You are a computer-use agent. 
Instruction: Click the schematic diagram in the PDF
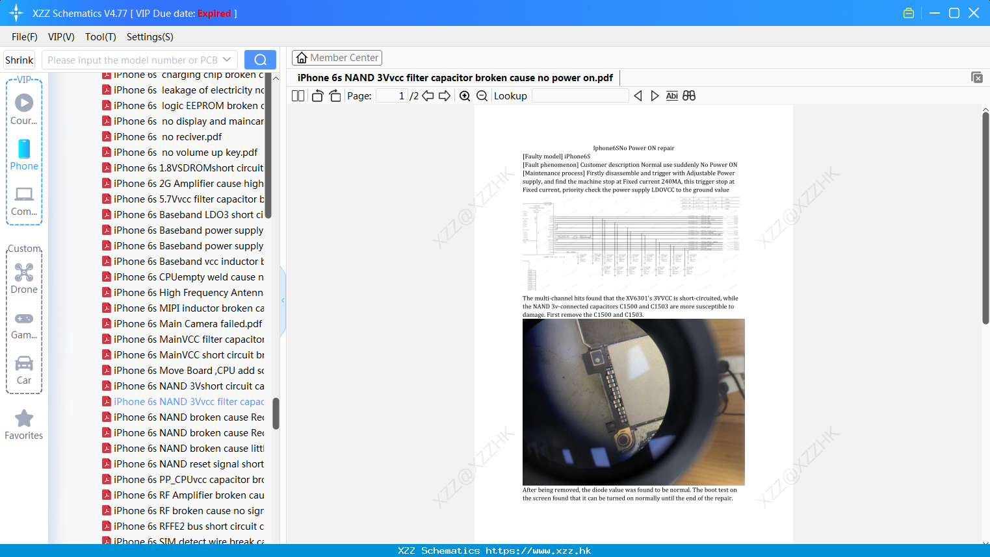pyautogui.click(x=631, y=244)
